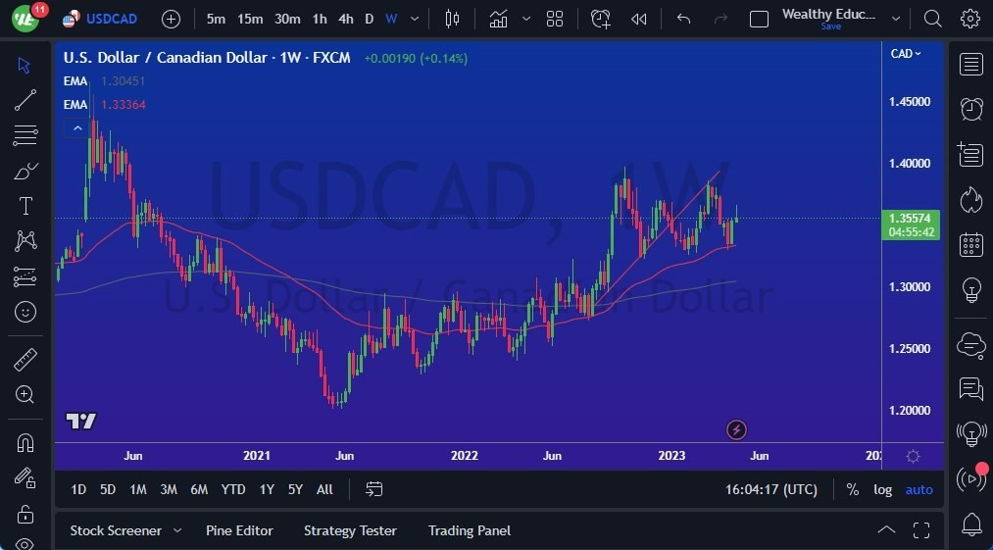Expand the Stock Screener dropdown arrow

(x=177, y=530)
